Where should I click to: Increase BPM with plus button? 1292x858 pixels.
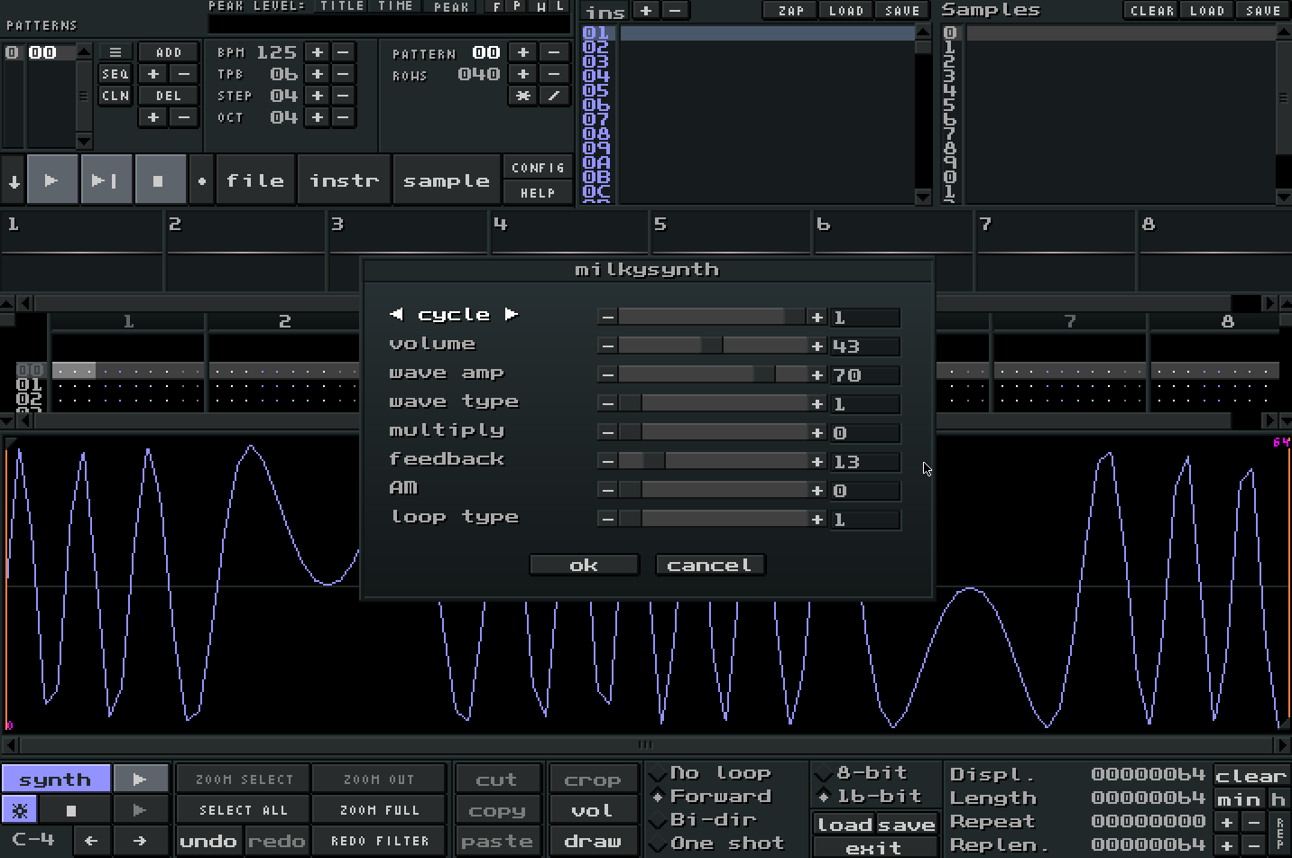(318, 52)
